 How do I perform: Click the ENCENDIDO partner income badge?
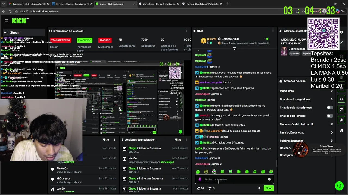[85, 40]
